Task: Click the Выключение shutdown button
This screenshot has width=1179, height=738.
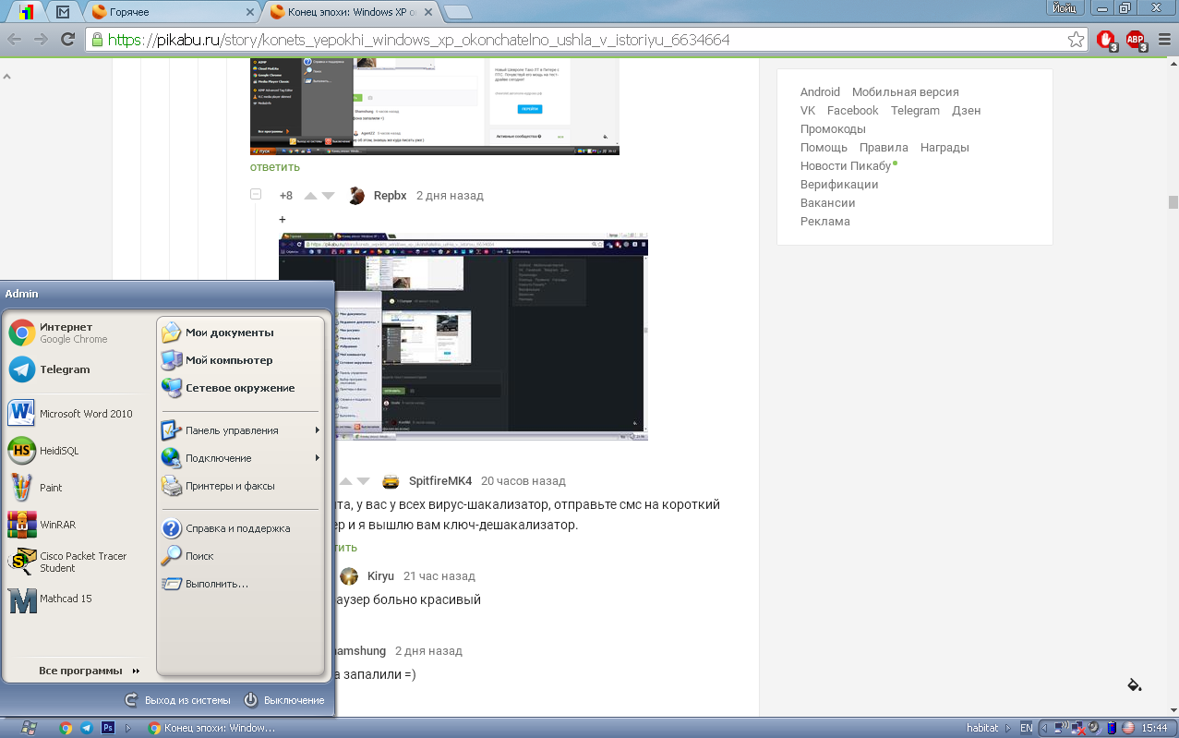Action: (284, 700)
